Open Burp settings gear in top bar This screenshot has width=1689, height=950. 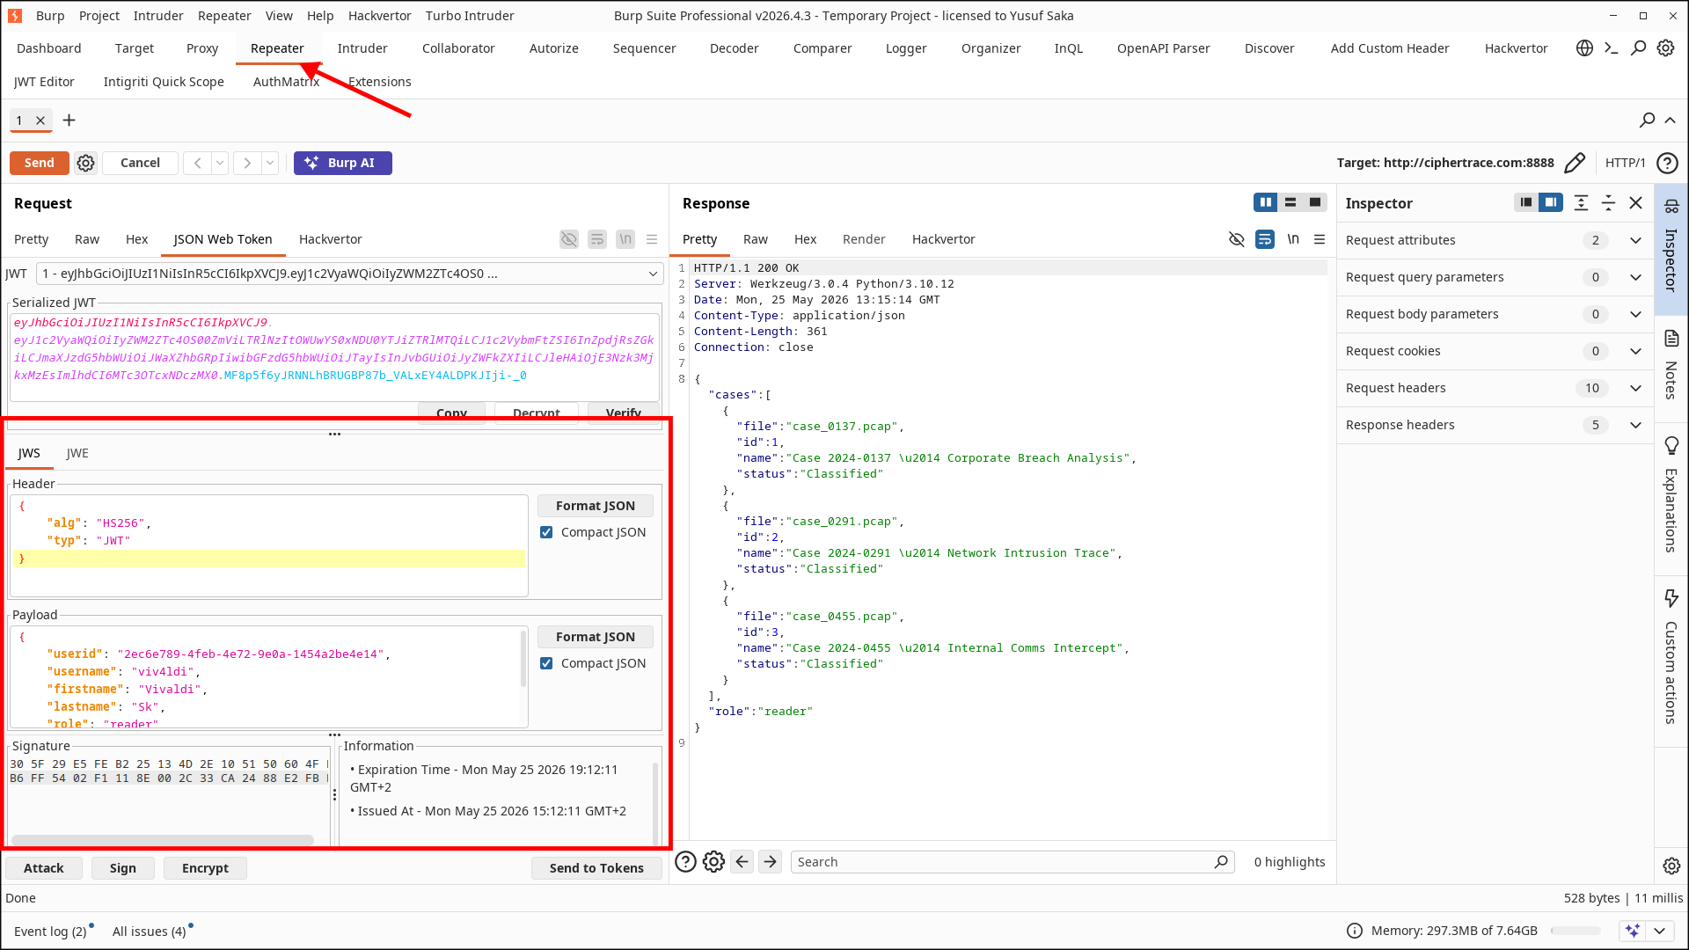[x=1665, y=48]
